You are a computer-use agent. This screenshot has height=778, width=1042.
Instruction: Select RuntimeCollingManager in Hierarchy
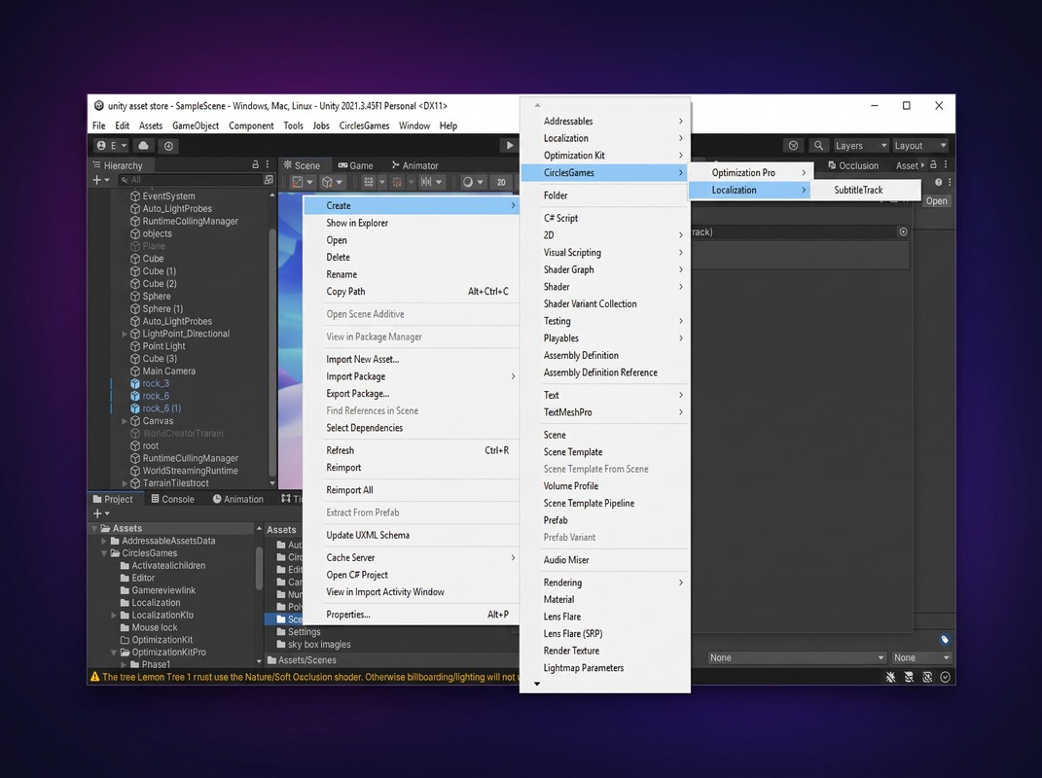click(190, 221)
